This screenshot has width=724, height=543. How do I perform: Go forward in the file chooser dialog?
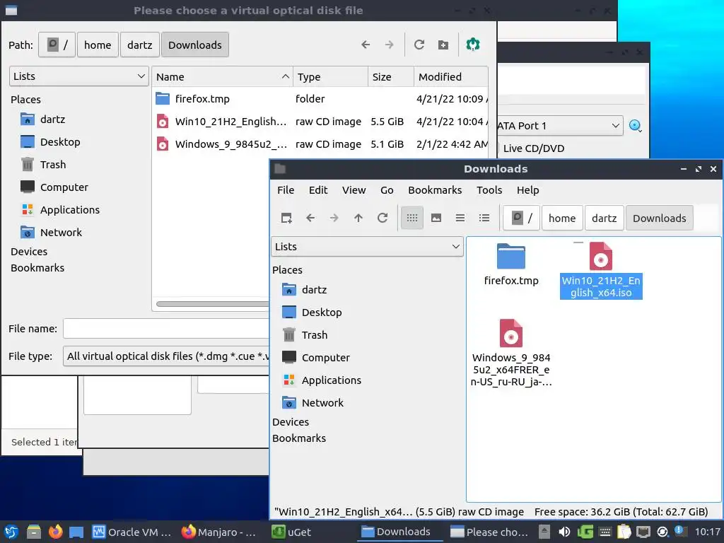[x=390, y=45]
